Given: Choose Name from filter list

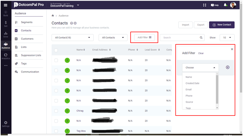Looking at the screenshot, I should click(x=189, y=77).
